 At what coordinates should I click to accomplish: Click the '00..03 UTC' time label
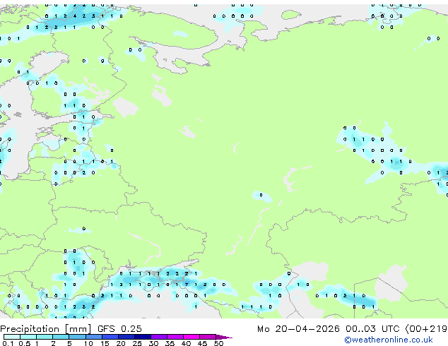click(x=372, y=329)
